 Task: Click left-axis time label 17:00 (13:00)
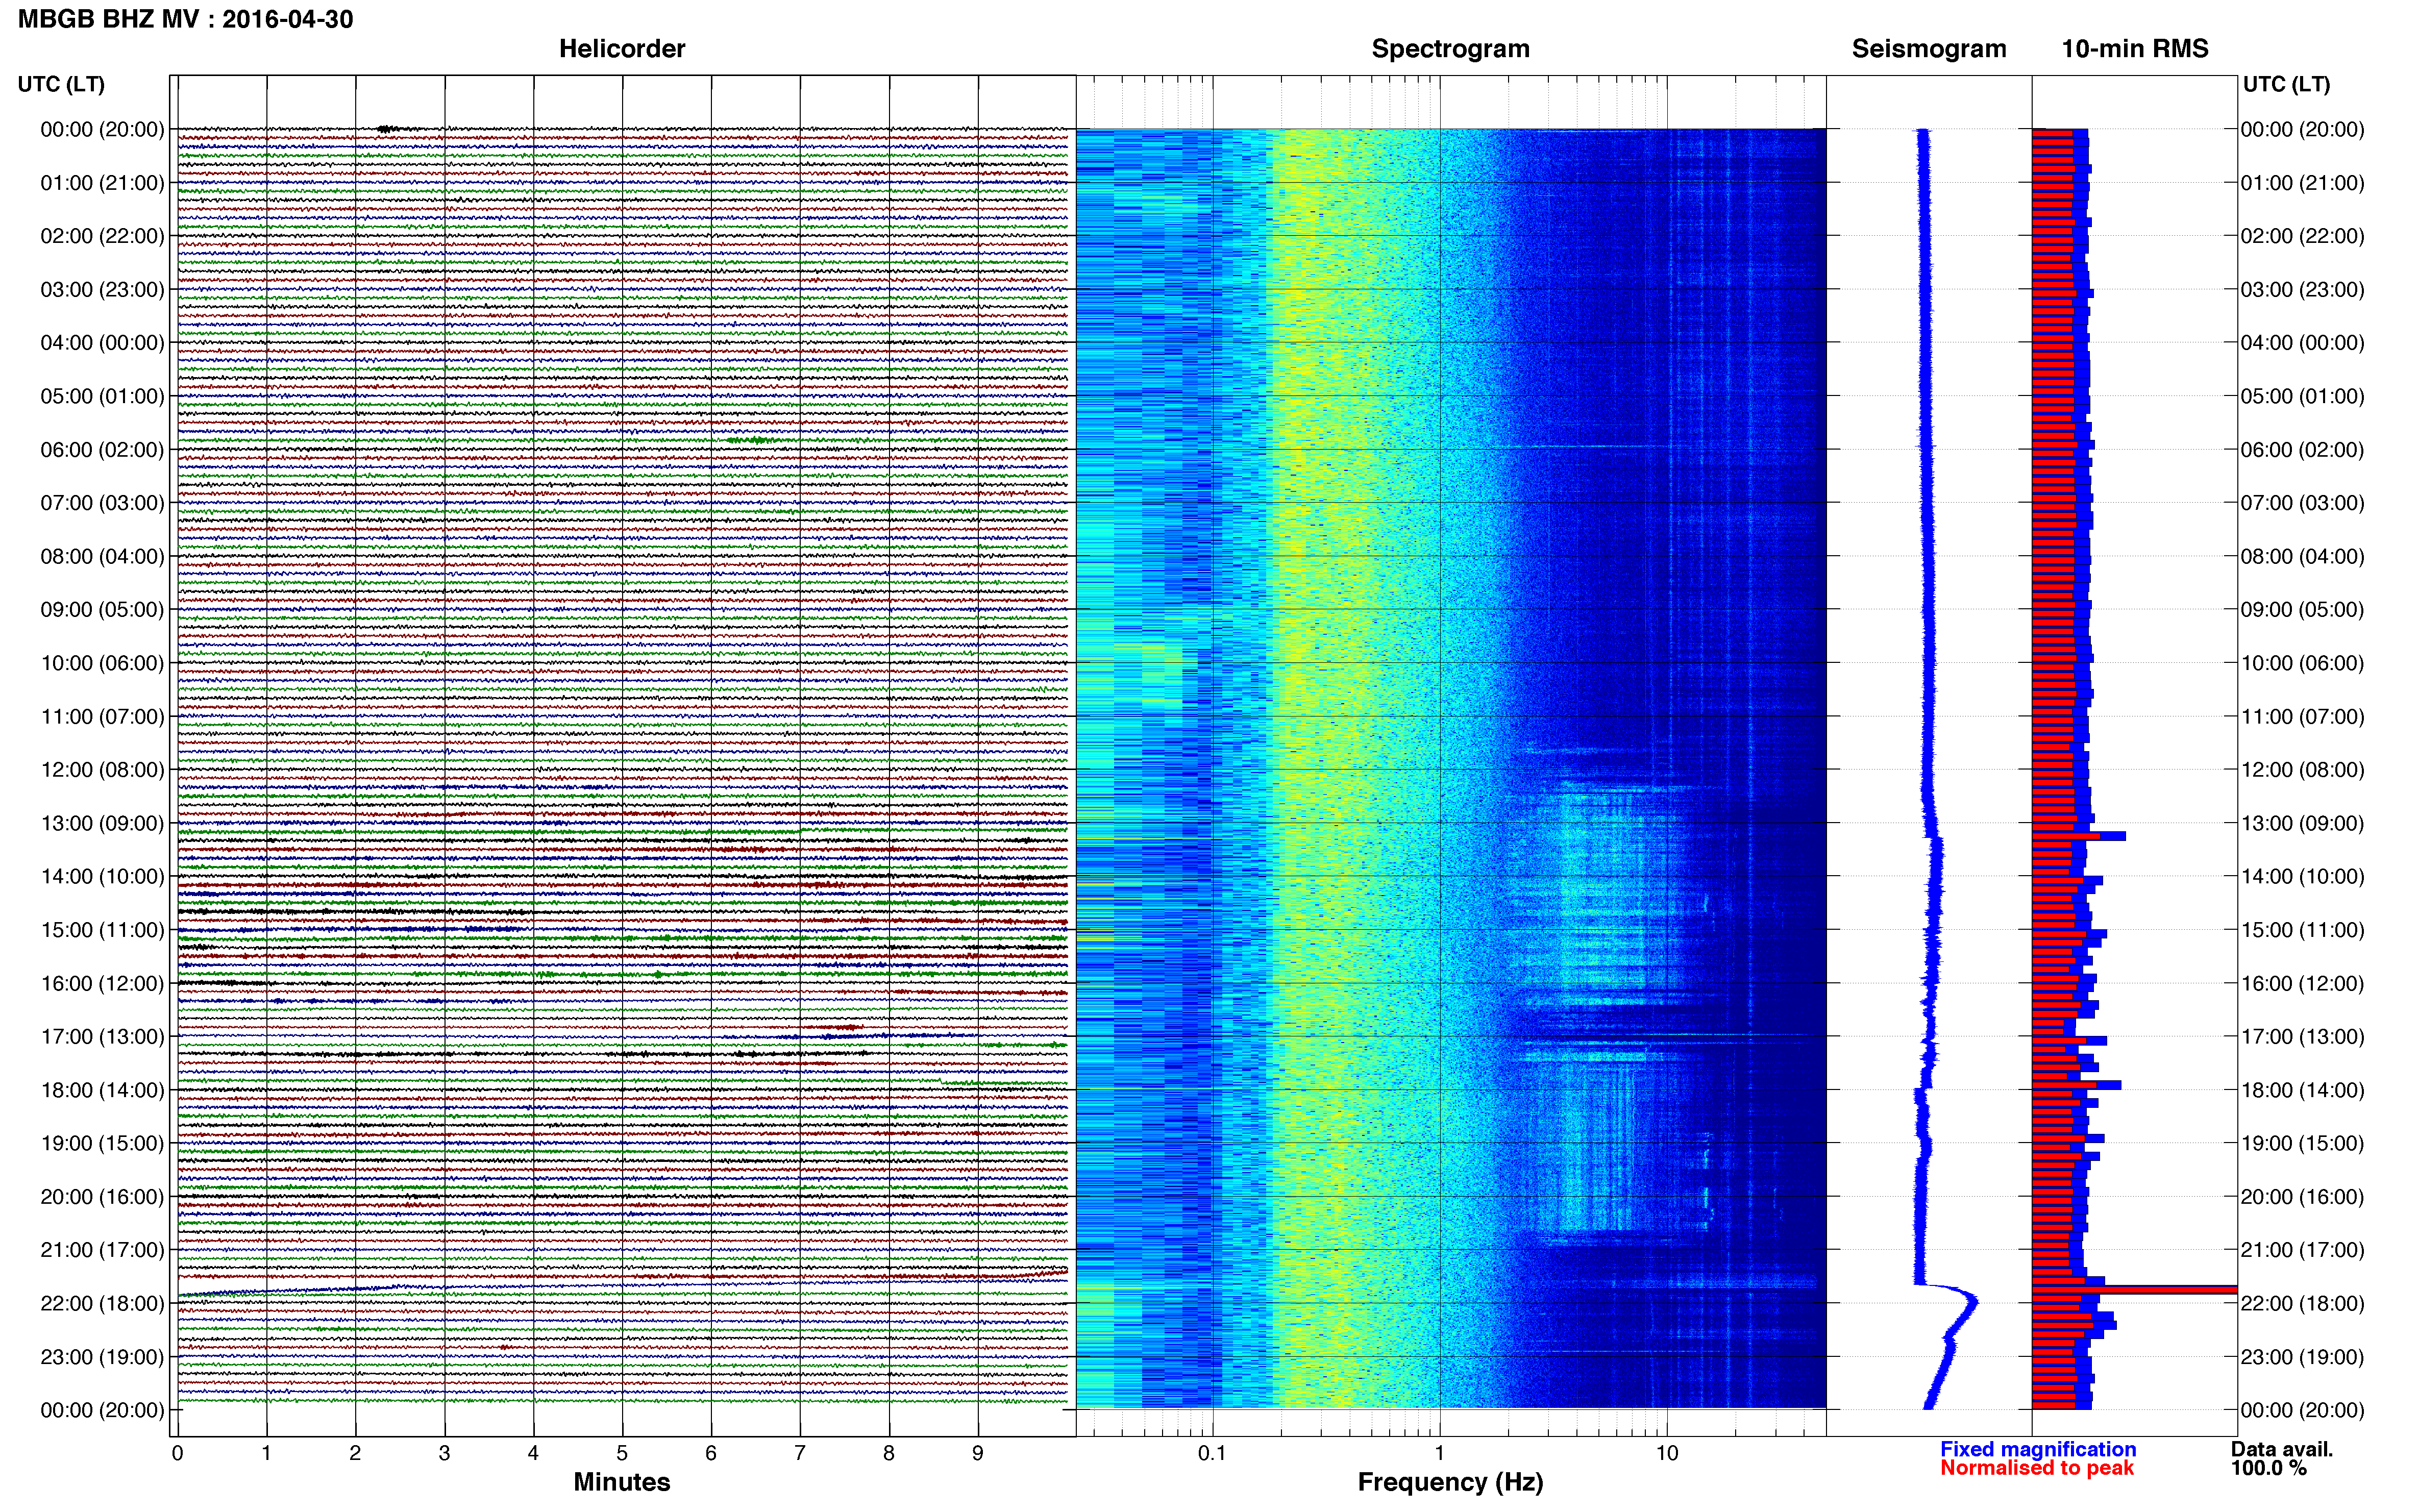pos(102,1037)
